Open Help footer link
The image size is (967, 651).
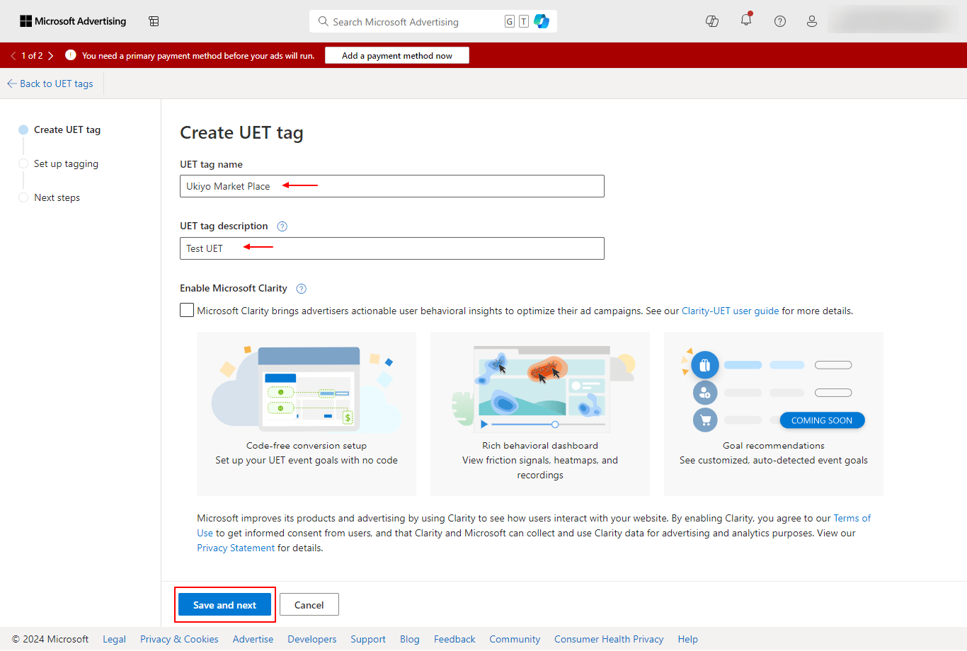point(688,639)
